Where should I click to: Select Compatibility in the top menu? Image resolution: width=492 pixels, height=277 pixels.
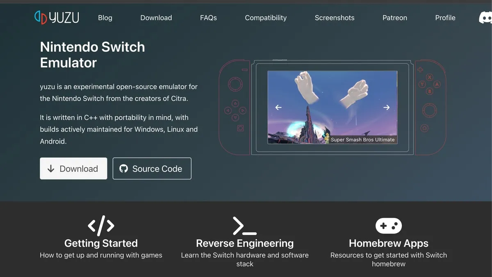pyautogui.click(x=266, y=18)
